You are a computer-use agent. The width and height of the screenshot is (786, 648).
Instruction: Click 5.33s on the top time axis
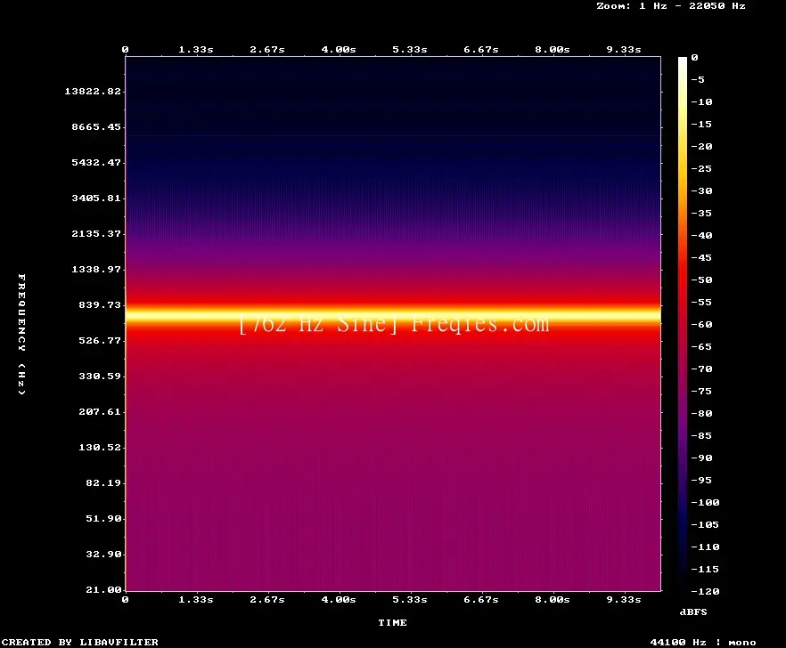pyautogui.click(x=410, y=50)
